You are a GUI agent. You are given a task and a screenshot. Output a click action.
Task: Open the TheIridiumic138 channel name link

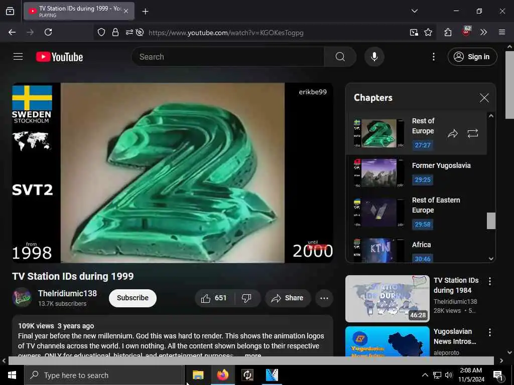point(67,293)
